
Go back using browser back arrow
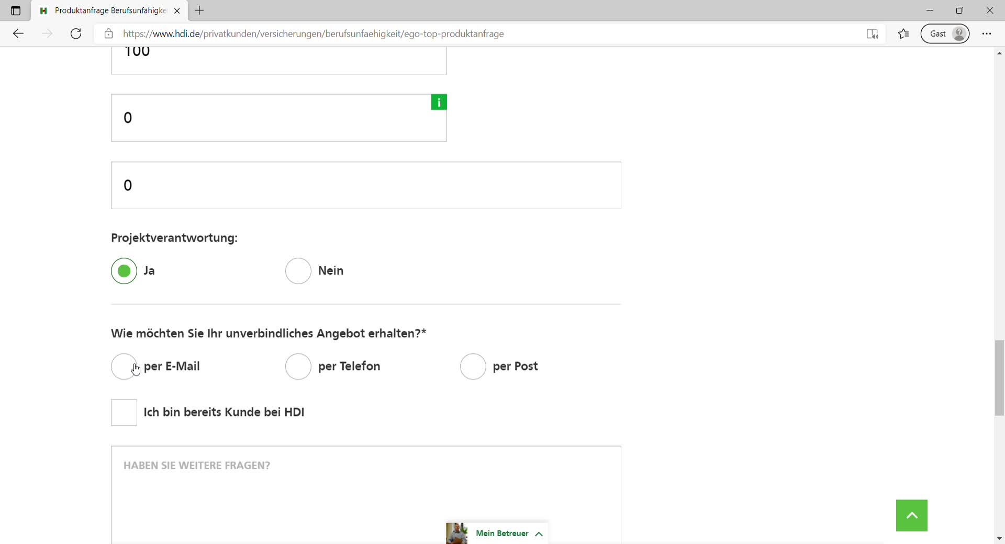[x=18, y=34]
